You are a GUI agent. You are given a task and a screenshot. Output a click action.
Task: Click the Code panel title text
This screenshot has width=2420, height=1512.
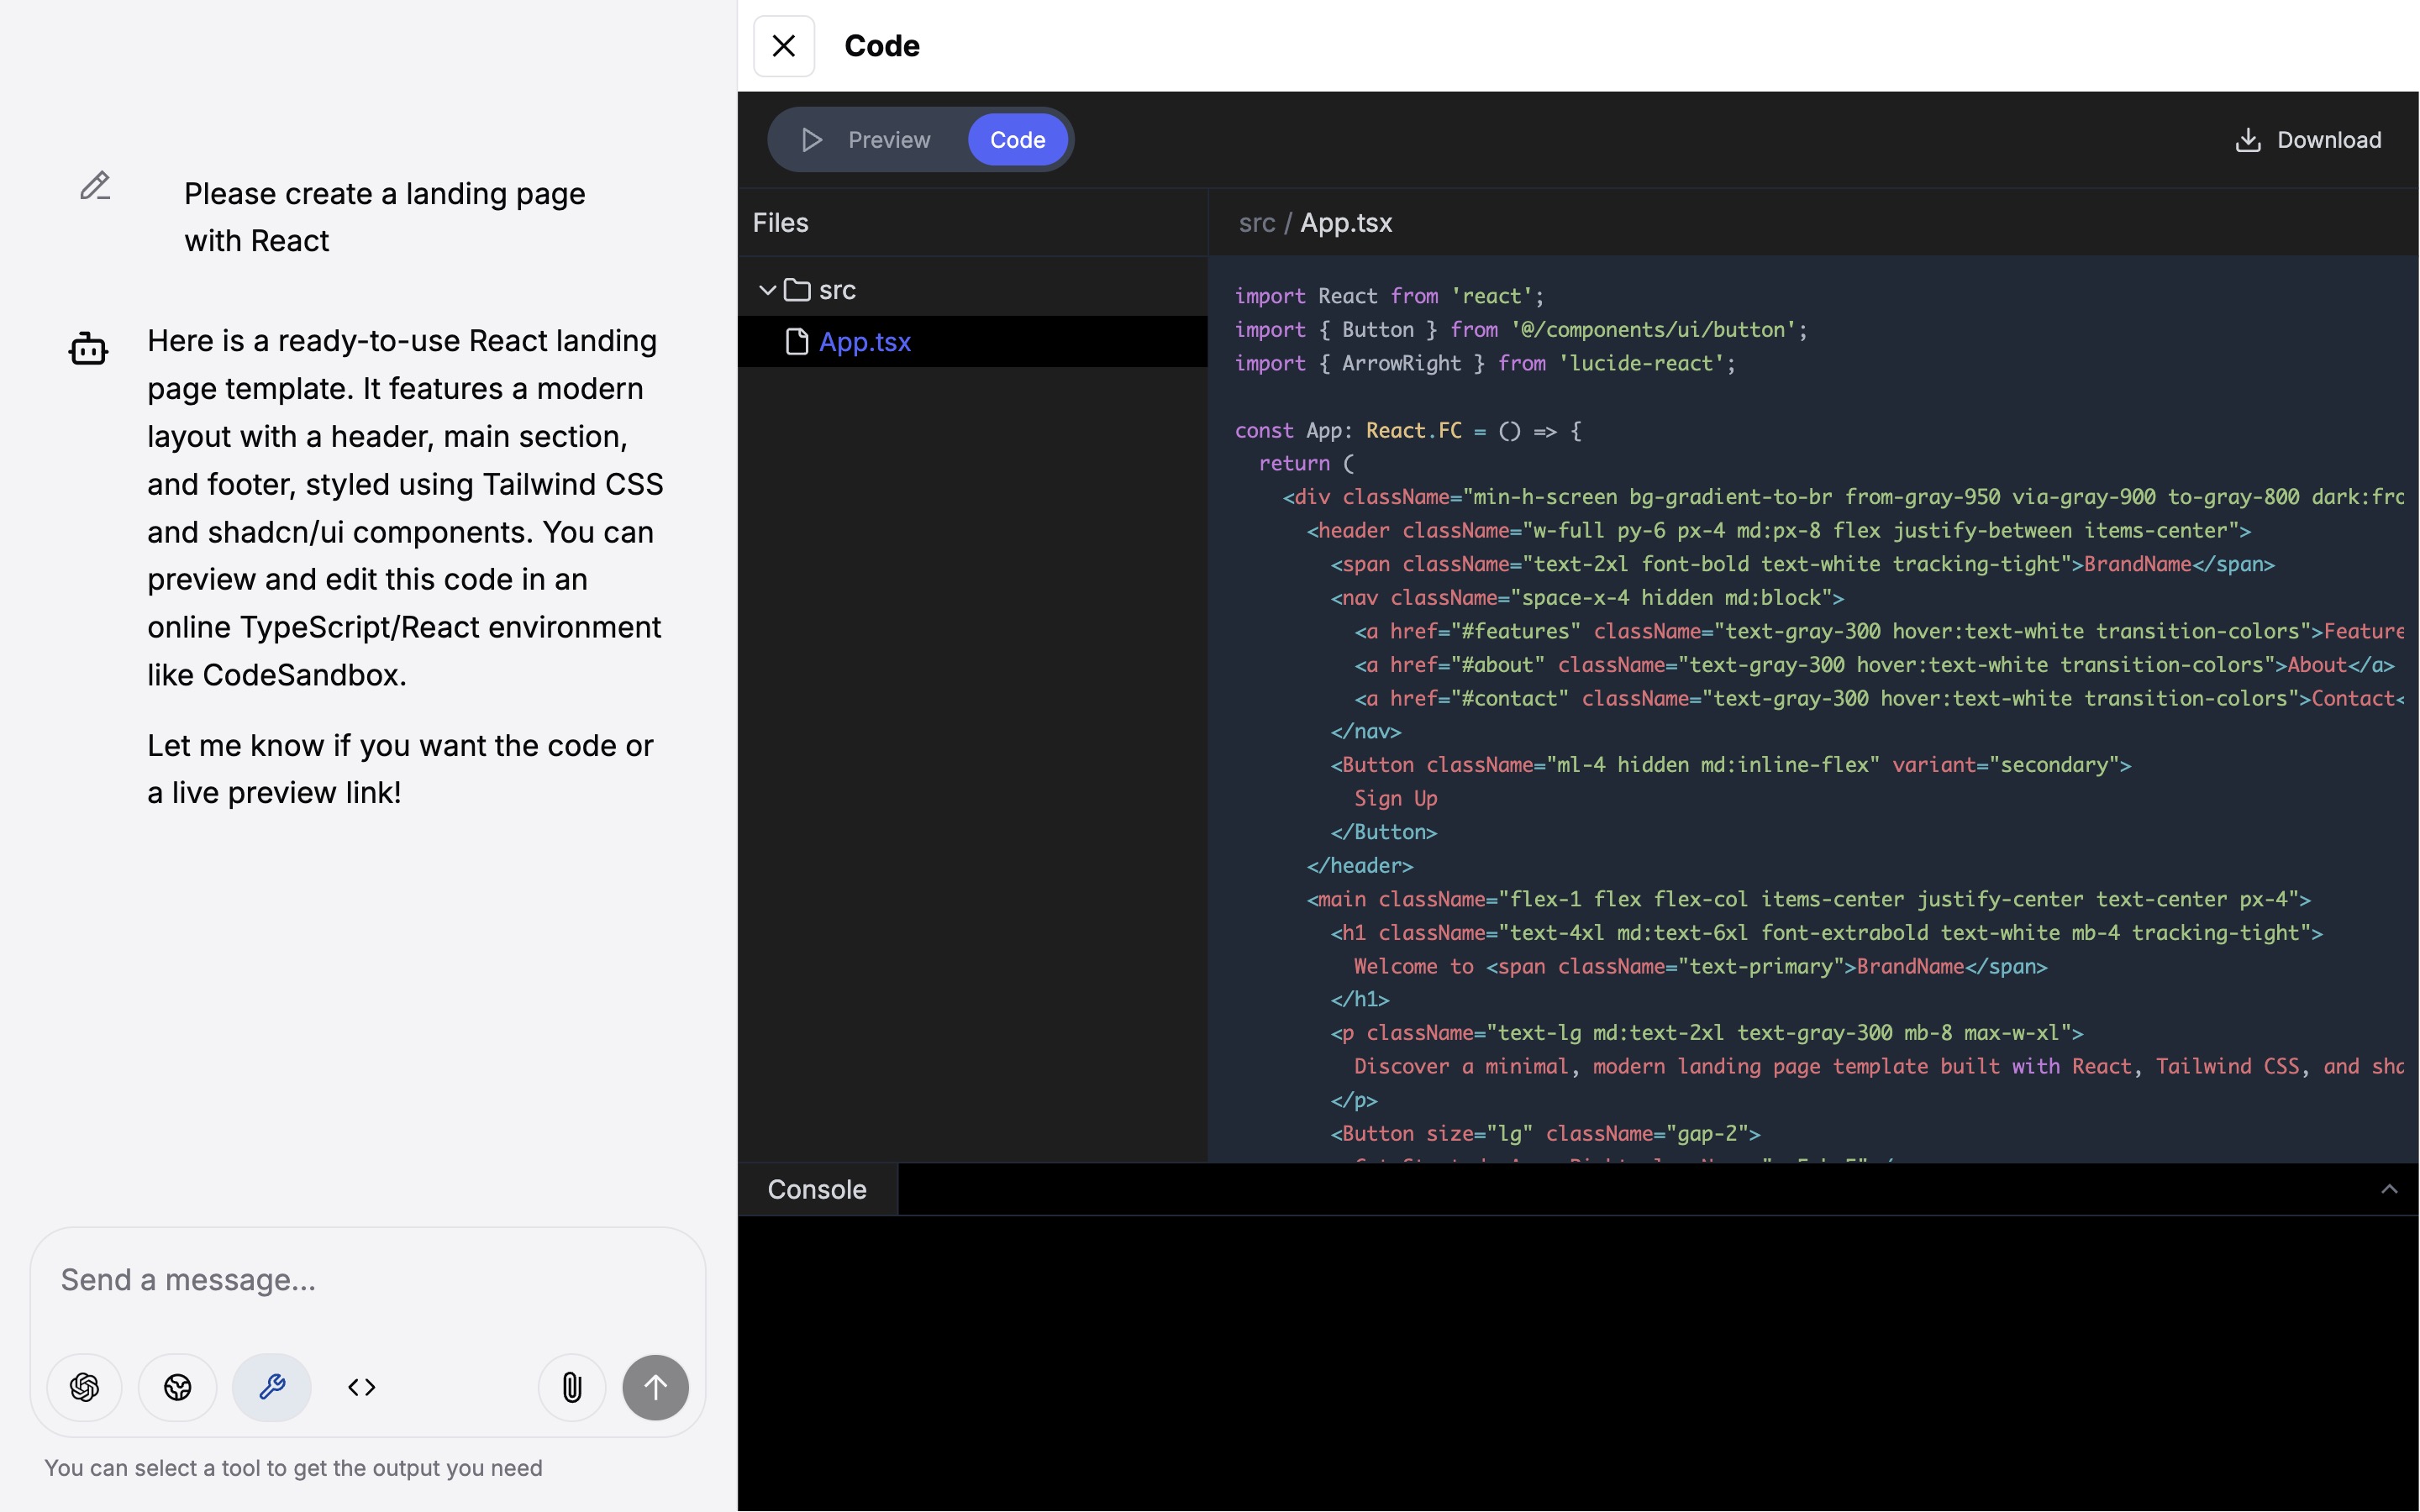[x=882, y=46]
